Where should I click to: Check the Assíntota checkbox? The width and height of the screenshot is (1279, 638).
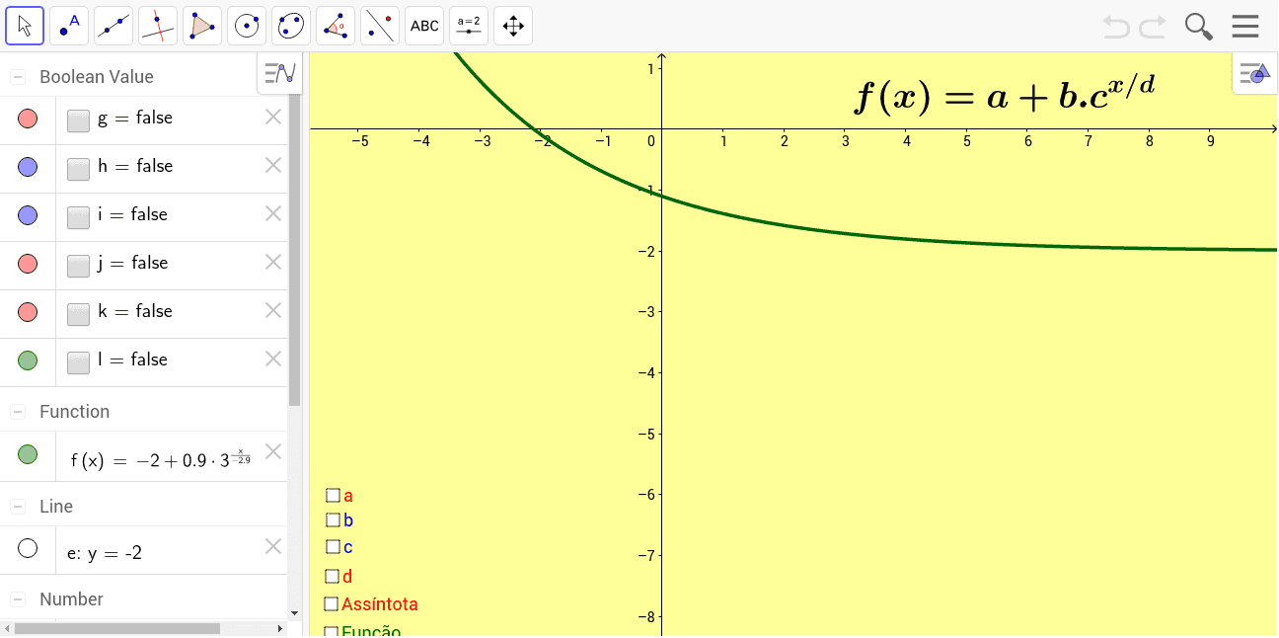click(331, 603)
